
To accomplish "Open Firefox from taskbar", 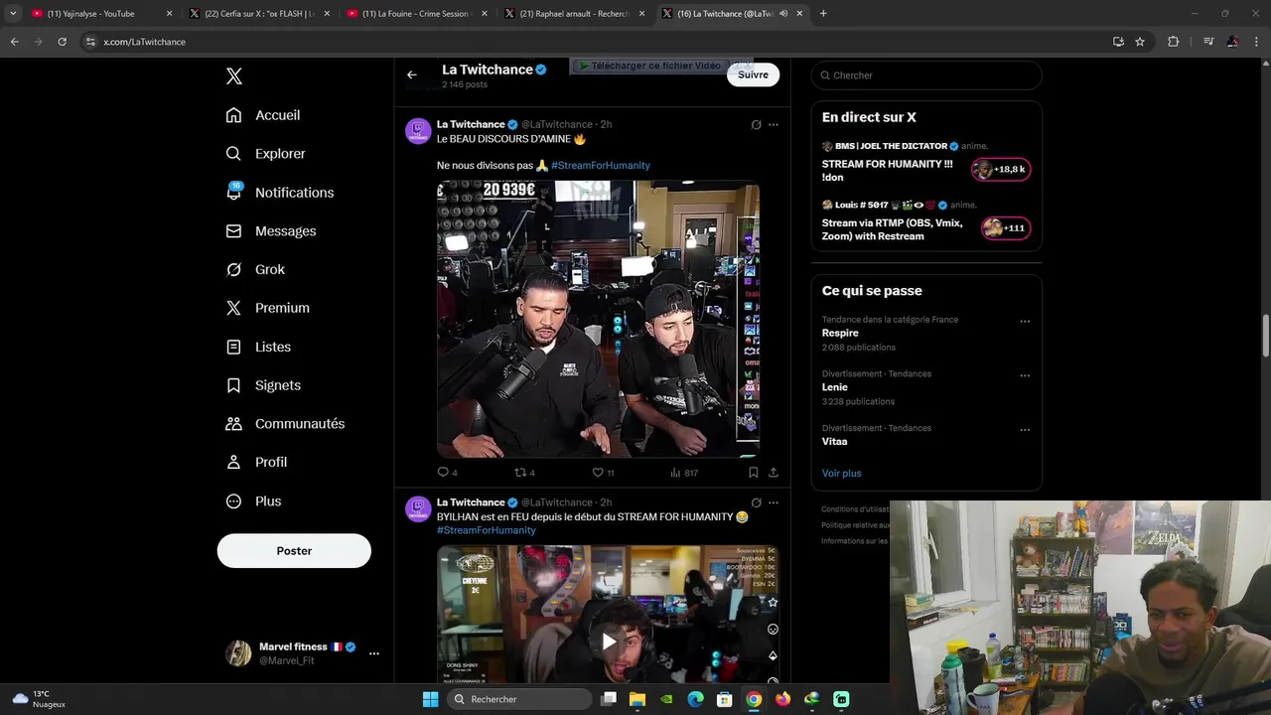I will tap(782, 699).
